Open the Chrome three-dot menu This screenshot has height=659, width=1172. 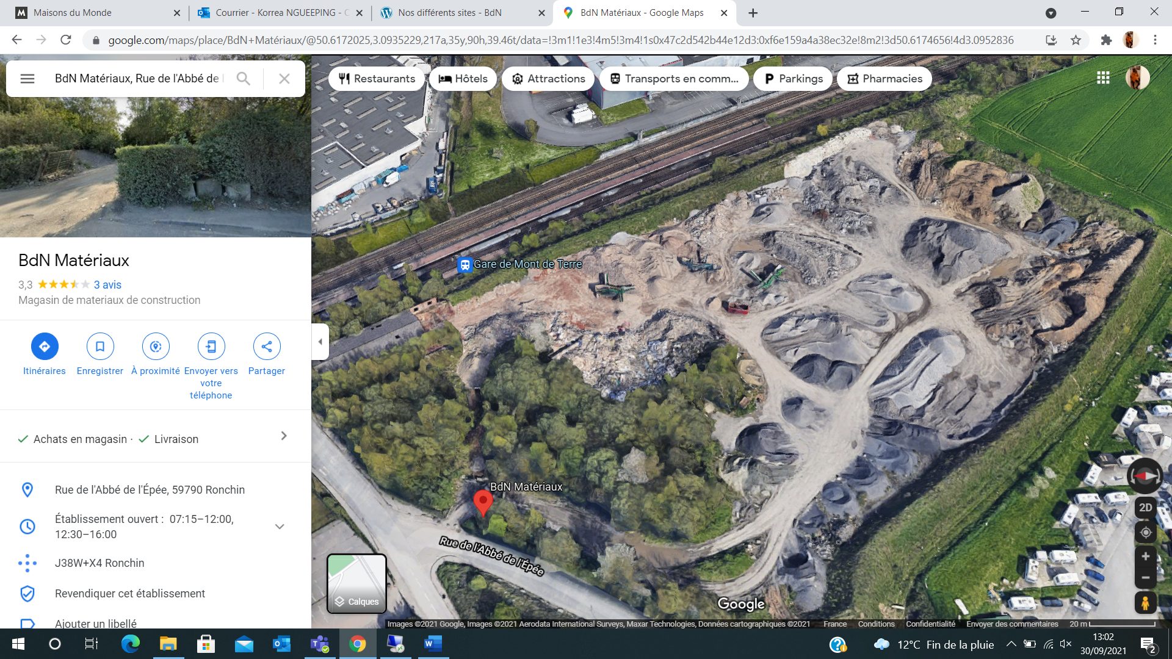pos(1155,40)
